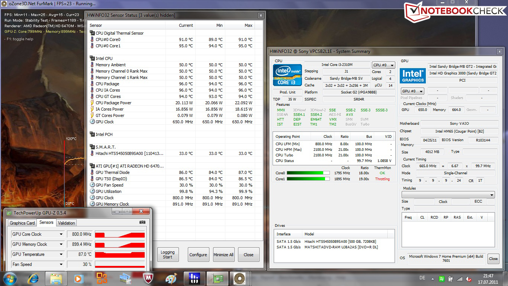Click the Minimize All button
Screen dimensions: 508x286
coord(224,255)
